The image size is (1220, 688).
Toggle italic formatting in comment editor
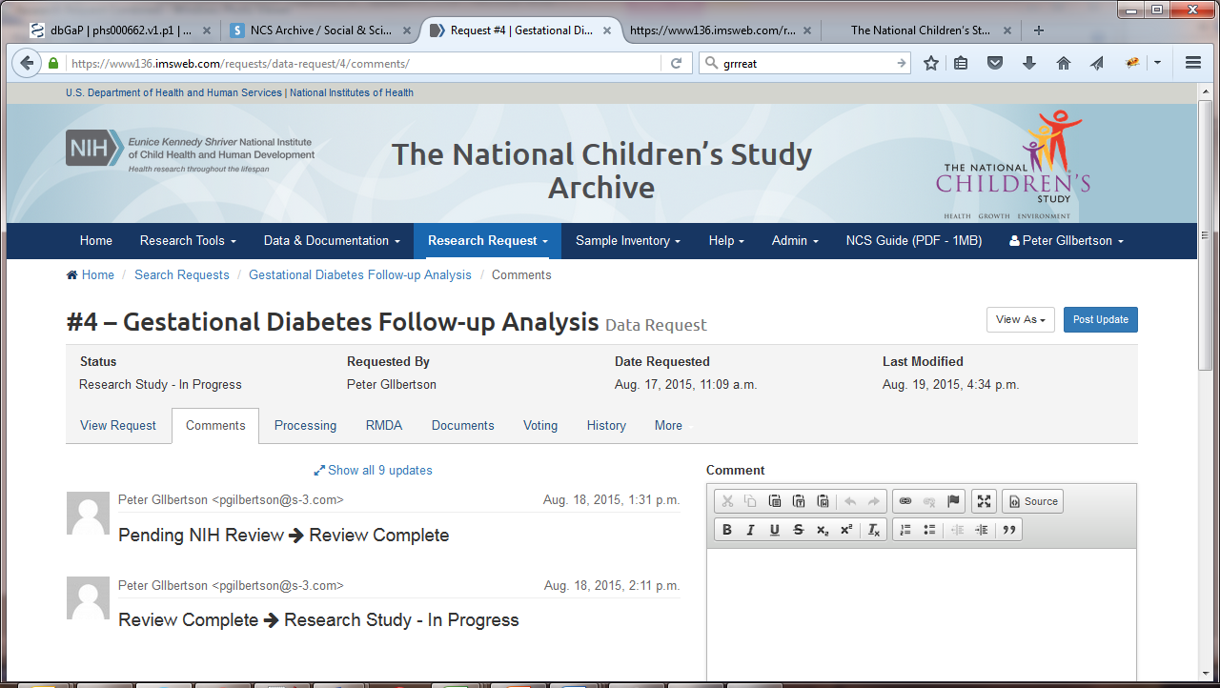751,530
